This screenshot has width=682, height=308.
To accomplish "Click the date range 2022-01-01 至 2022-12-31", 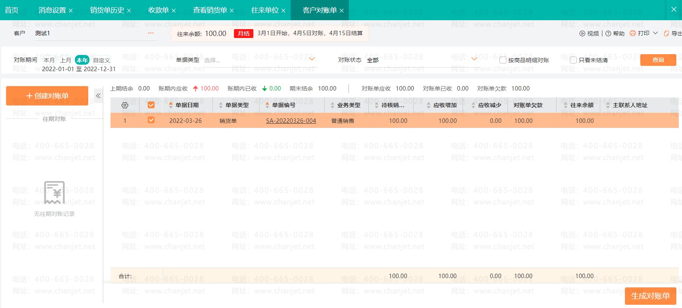I will coord(79,69).
